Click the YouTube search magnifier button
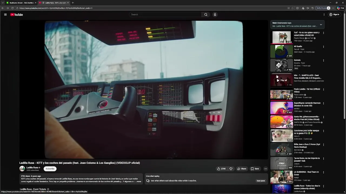 pos(206,15)
